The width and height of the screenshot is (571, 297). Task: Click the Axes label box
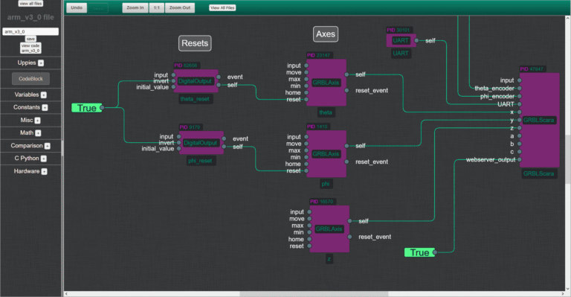[x=326, y=34]
